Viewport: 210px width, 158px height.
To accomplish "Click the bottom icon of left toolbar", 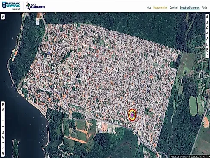I will 3,154.
